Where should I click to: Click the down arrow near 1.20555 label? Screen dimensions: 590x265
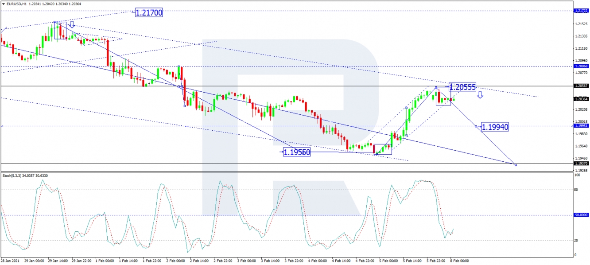point(480,95)
